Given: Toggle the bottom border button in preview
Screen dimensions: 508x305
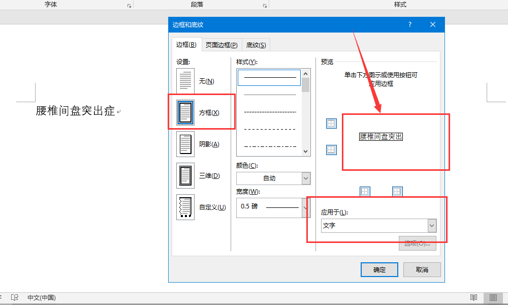Looking at the screenshot, I should click(x=331, y=150).
